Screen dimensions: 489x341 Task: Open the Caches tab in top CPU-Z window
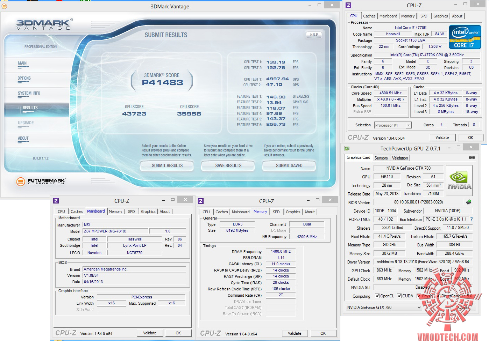369,16
